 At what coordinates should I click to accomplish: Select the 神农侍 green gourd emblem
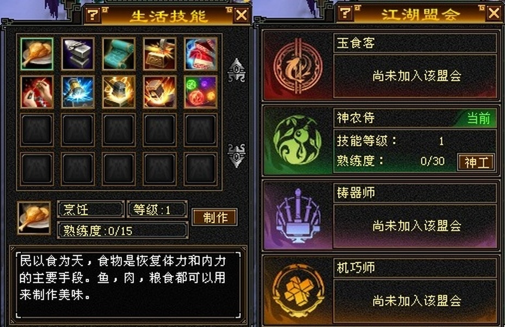coord(297,140)
